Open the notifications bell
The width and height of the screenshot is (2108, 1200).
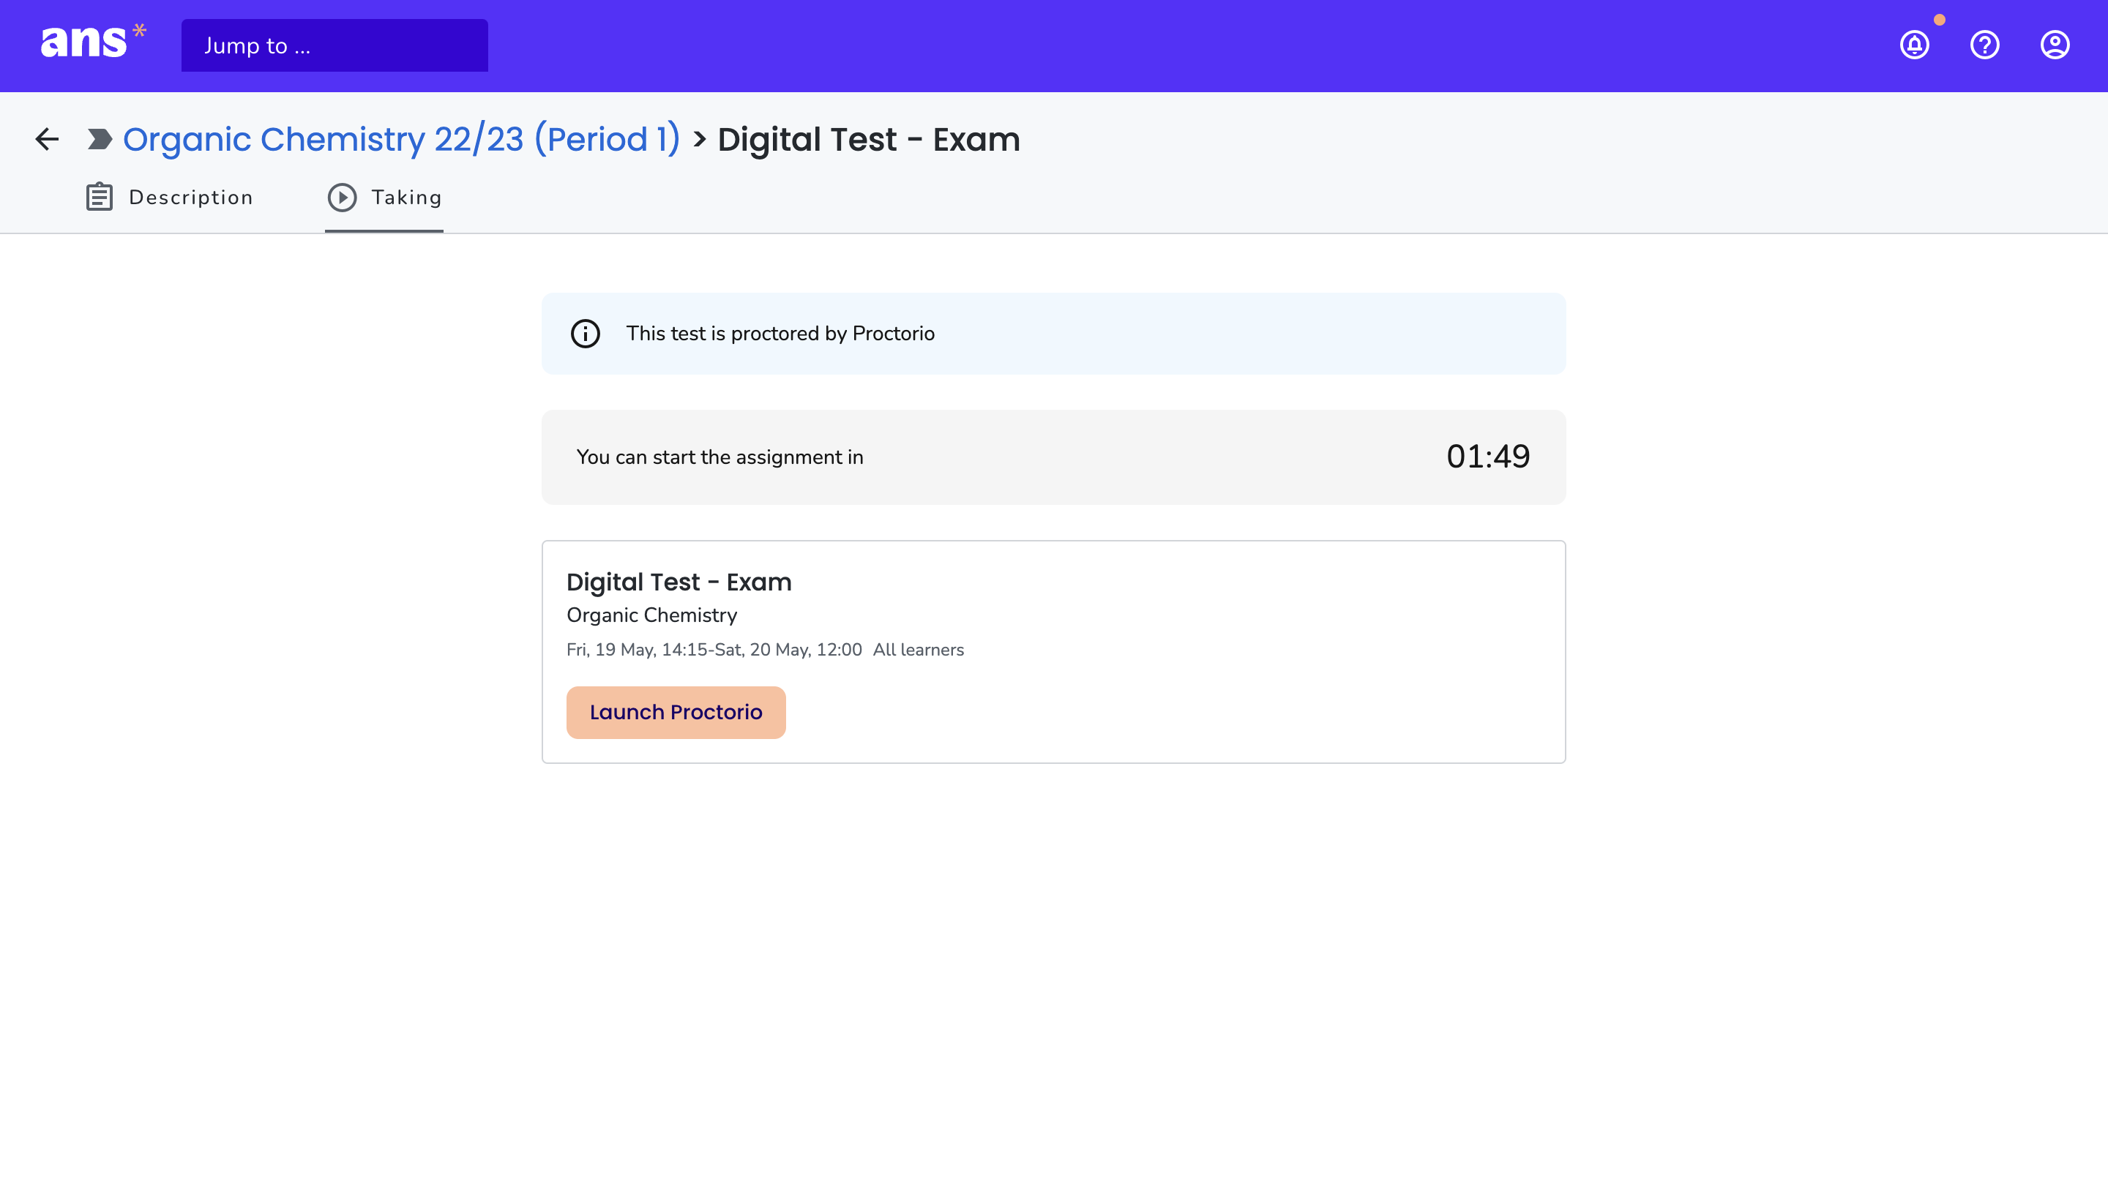[x=1914, y=45]
